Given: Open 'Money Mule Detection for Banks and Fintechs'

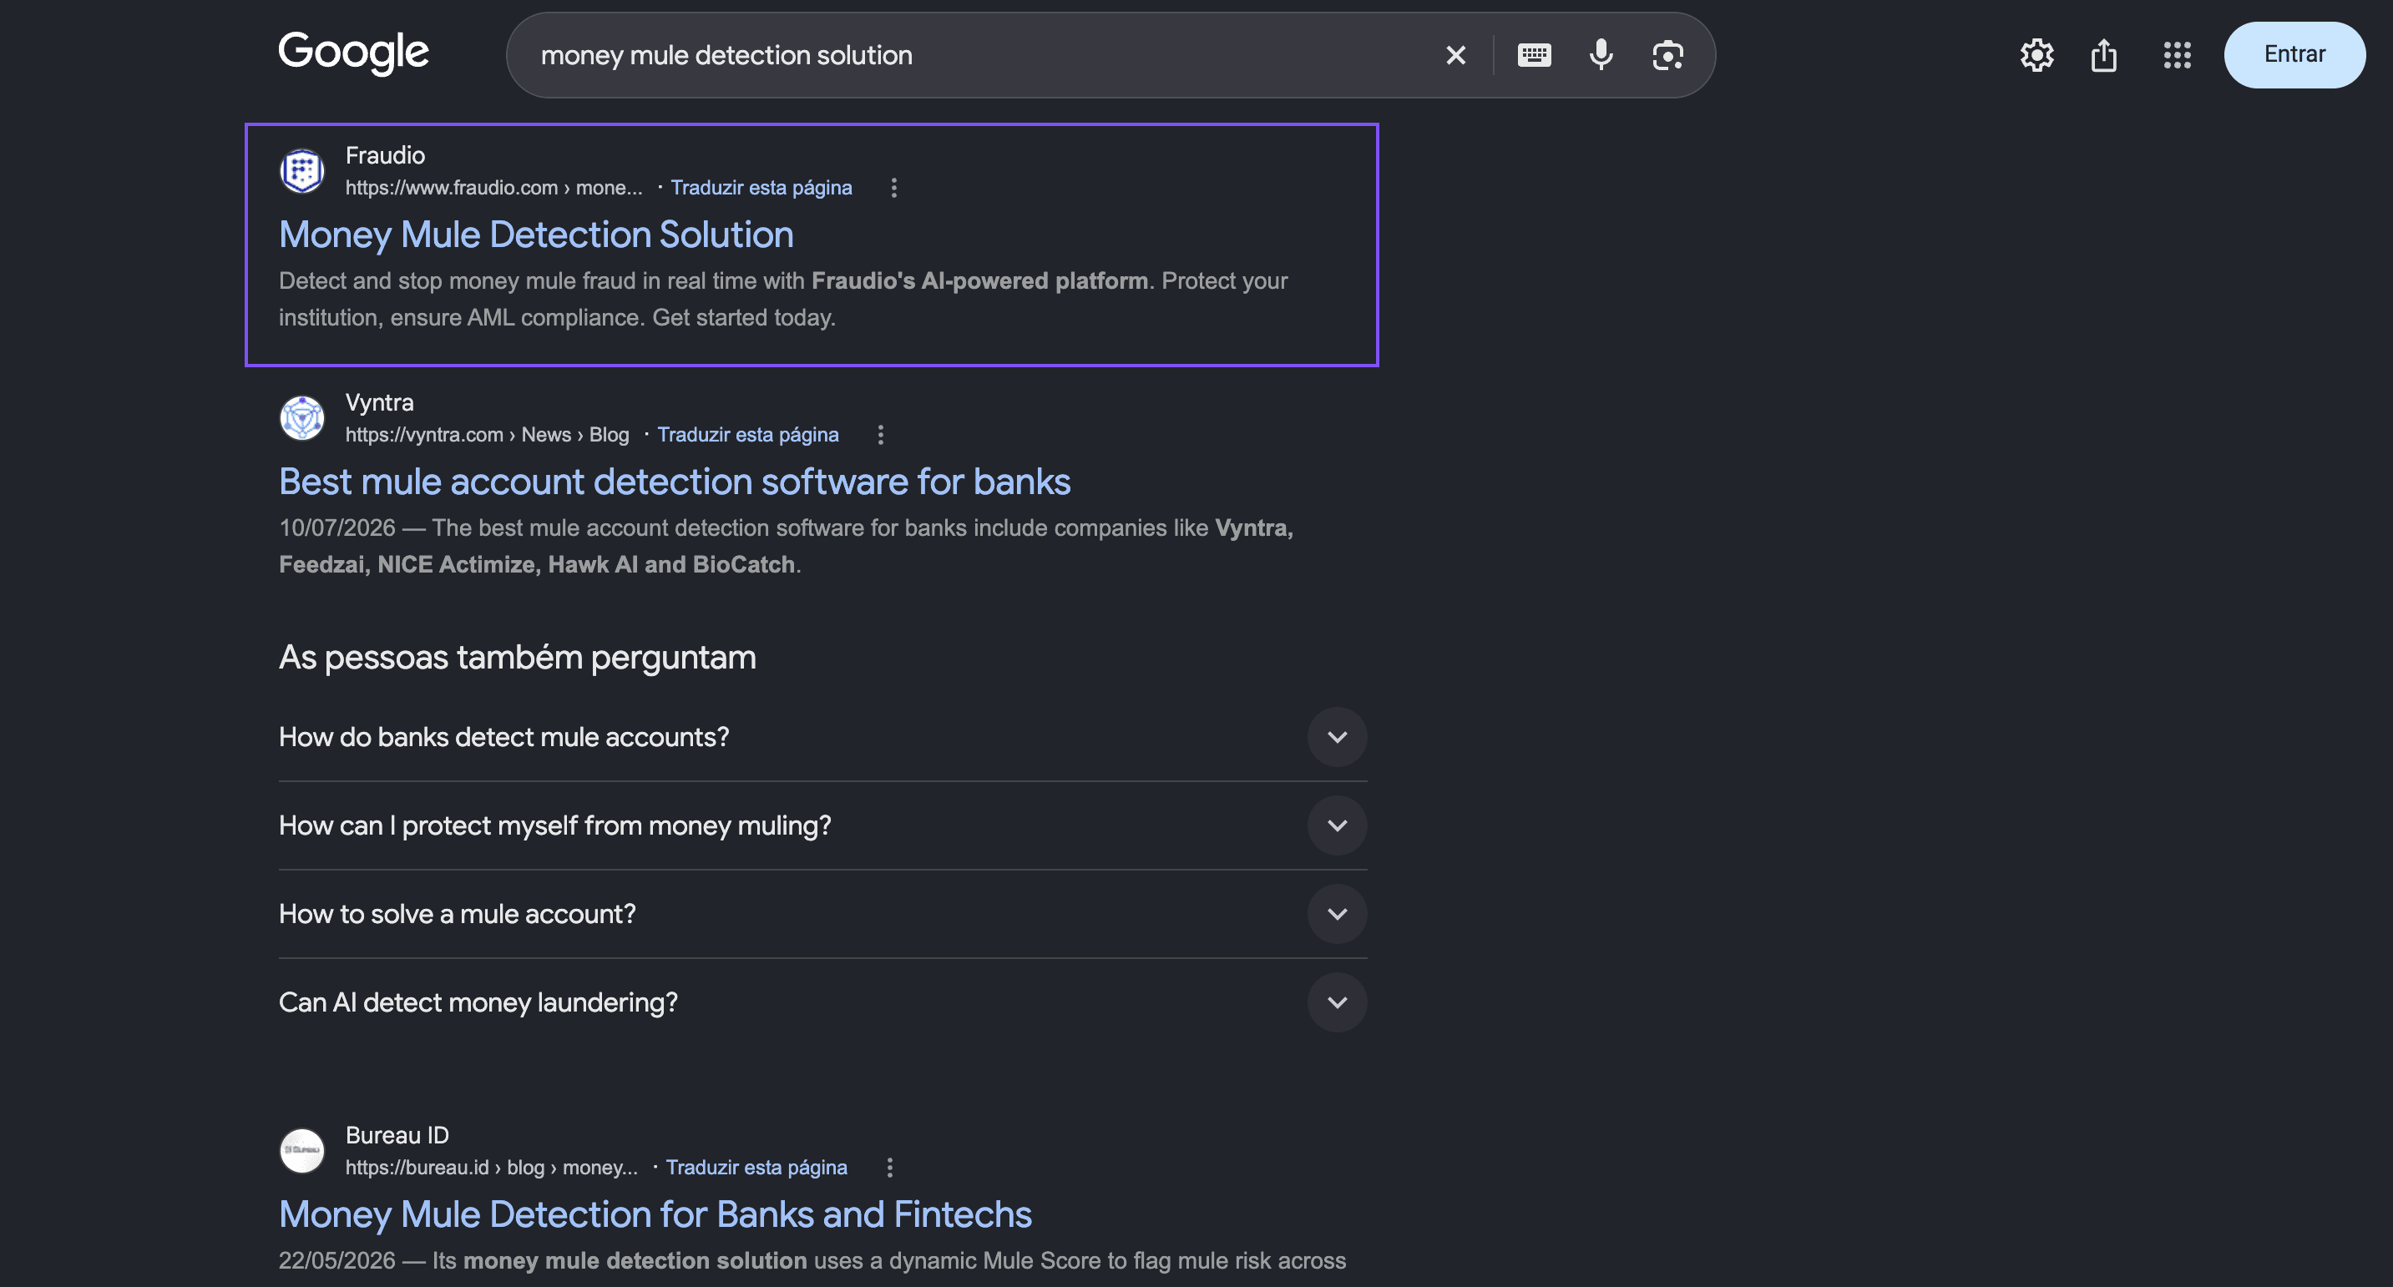Looking at the screenshot, I should point(655,1214).
